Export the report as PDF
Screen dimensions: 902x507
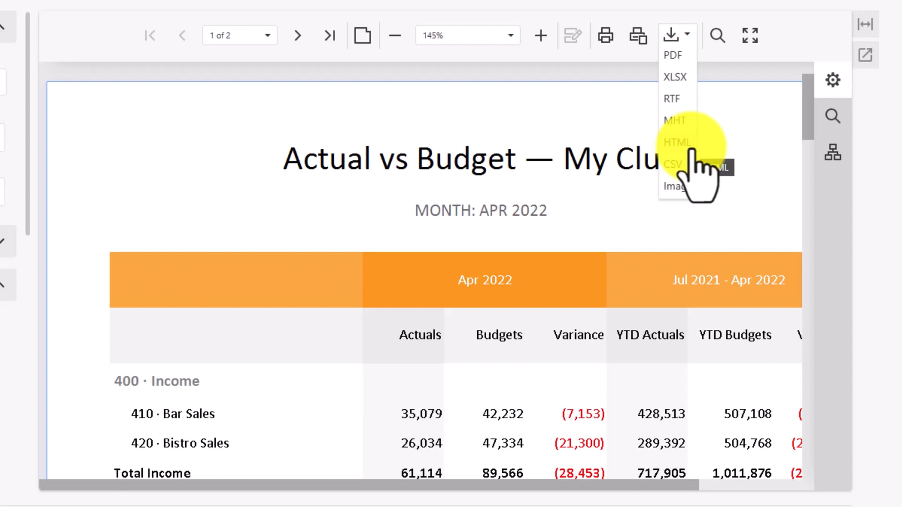pos(672,55)
